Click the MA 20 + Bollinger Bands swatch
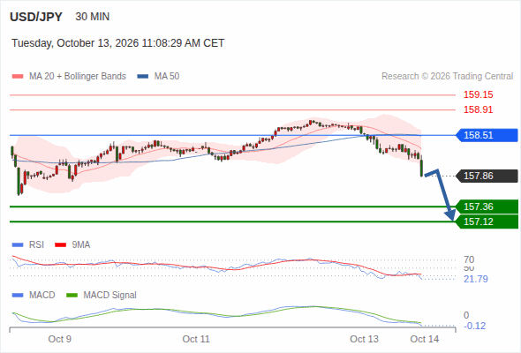Screen dimensions: 521x353 18,77
